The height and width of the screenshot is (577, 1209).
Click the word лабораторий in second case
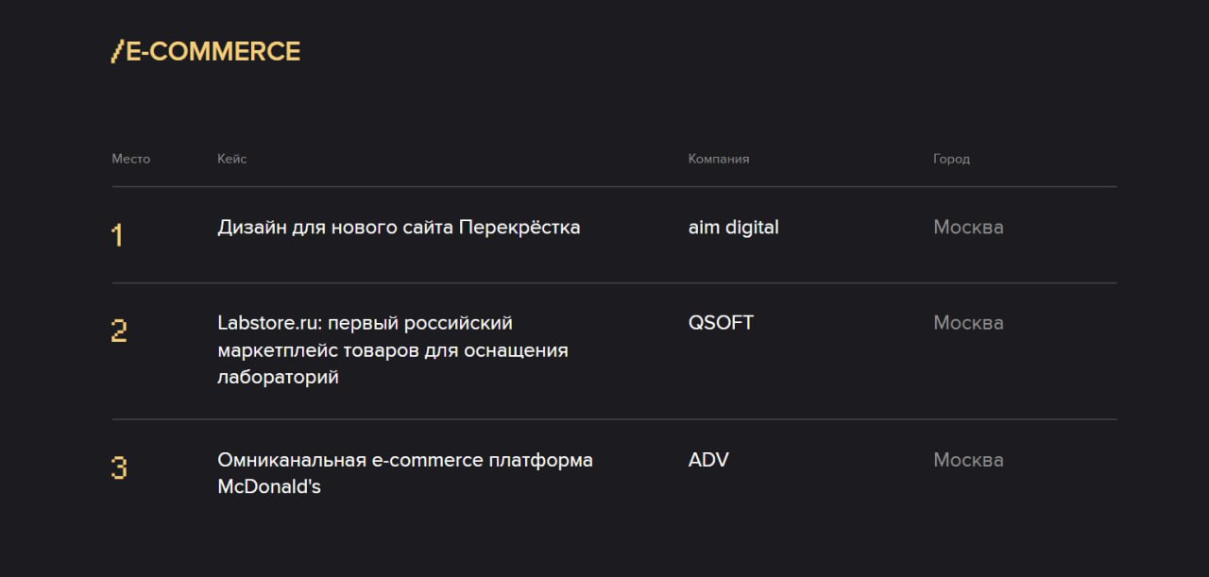tap(278, 378)
